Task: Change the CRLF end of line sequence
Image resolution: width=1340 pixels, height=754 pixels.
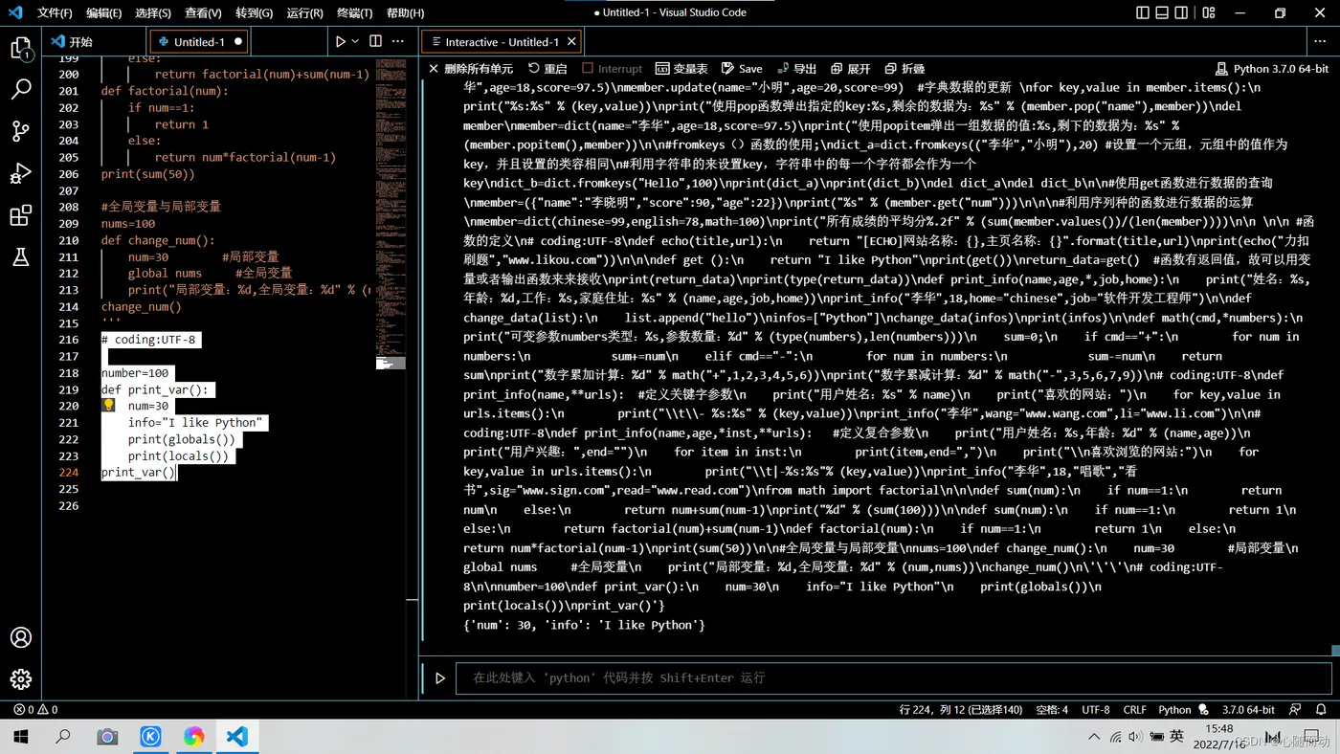Action: point(1134,710)
